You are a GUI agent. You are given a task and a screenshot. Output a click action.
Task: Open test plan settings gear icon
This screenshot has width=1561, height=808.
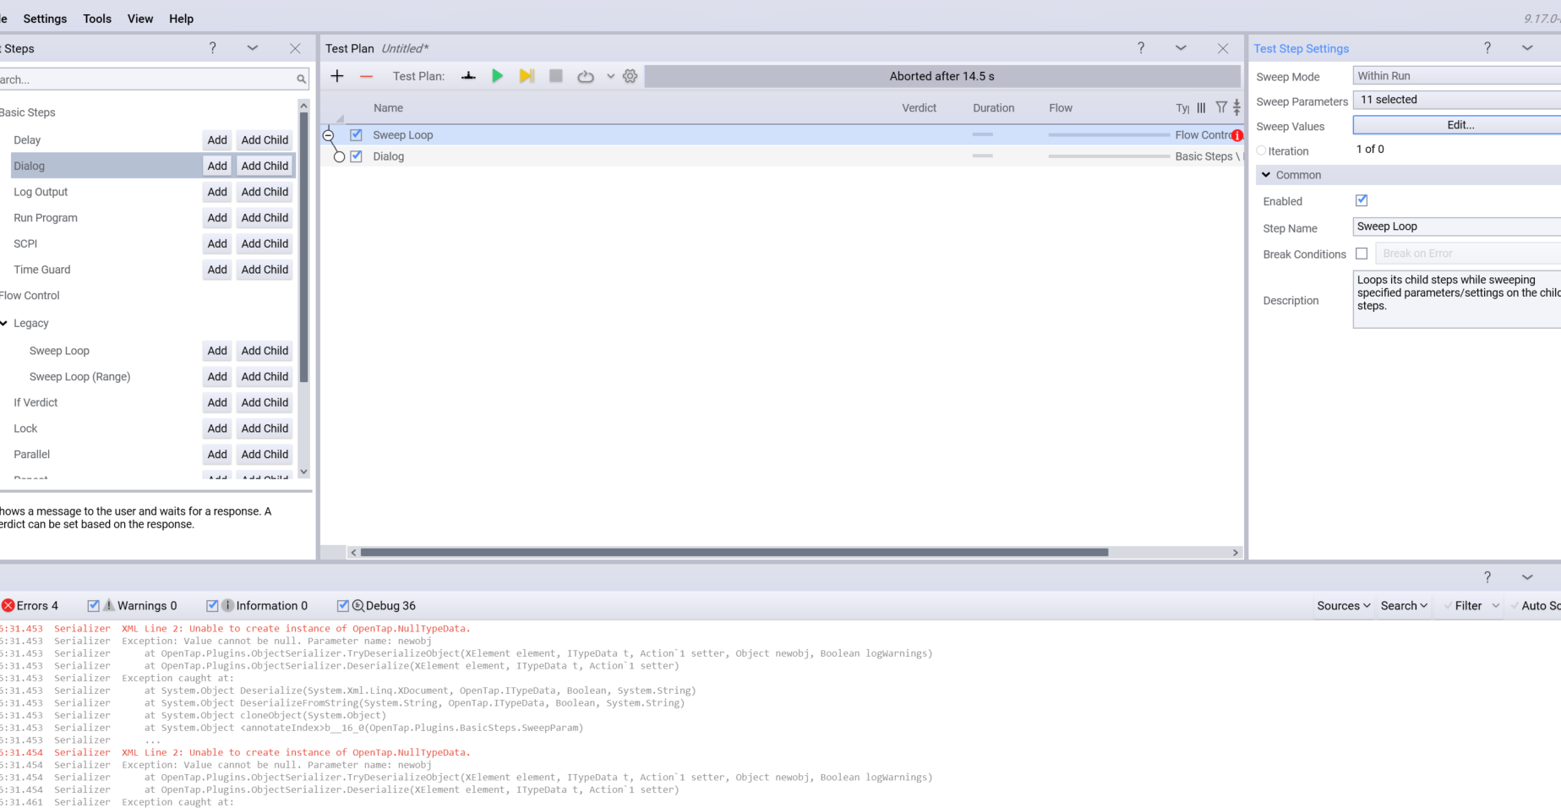click(x=629, y=76)
